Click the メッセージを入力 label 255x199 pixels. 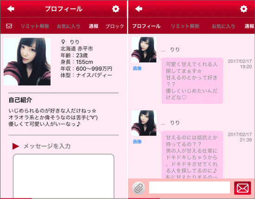coord(47,146)
